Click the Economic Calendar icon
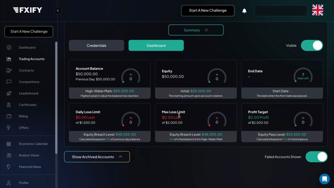The image size is (334, 188). coord(9,144)
